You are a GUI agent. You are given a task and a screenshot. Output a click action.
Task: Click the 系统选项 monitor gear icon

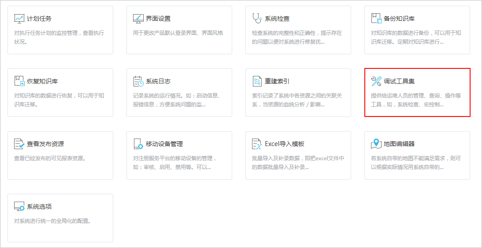[x=19, y=207]
